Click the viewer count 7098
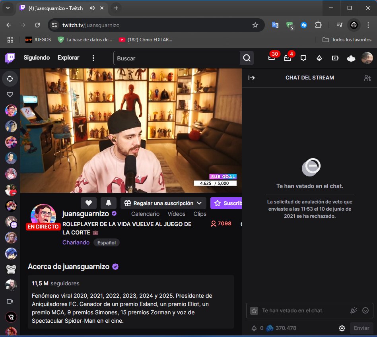 [x=221, y=224]
